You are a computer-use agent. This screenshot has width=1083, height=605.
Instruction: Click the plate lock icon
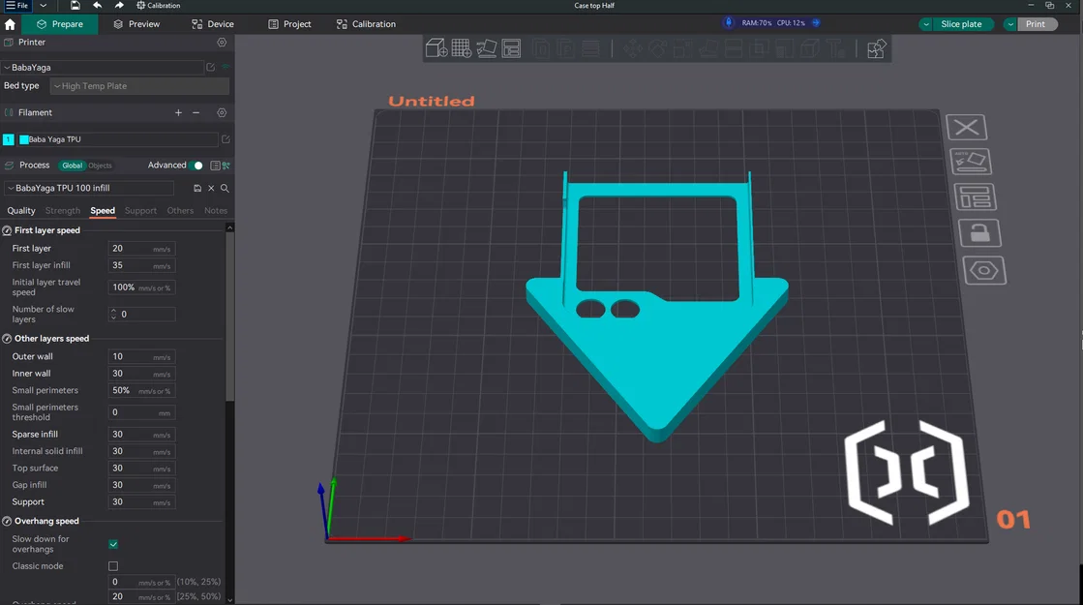coord(980,233)
